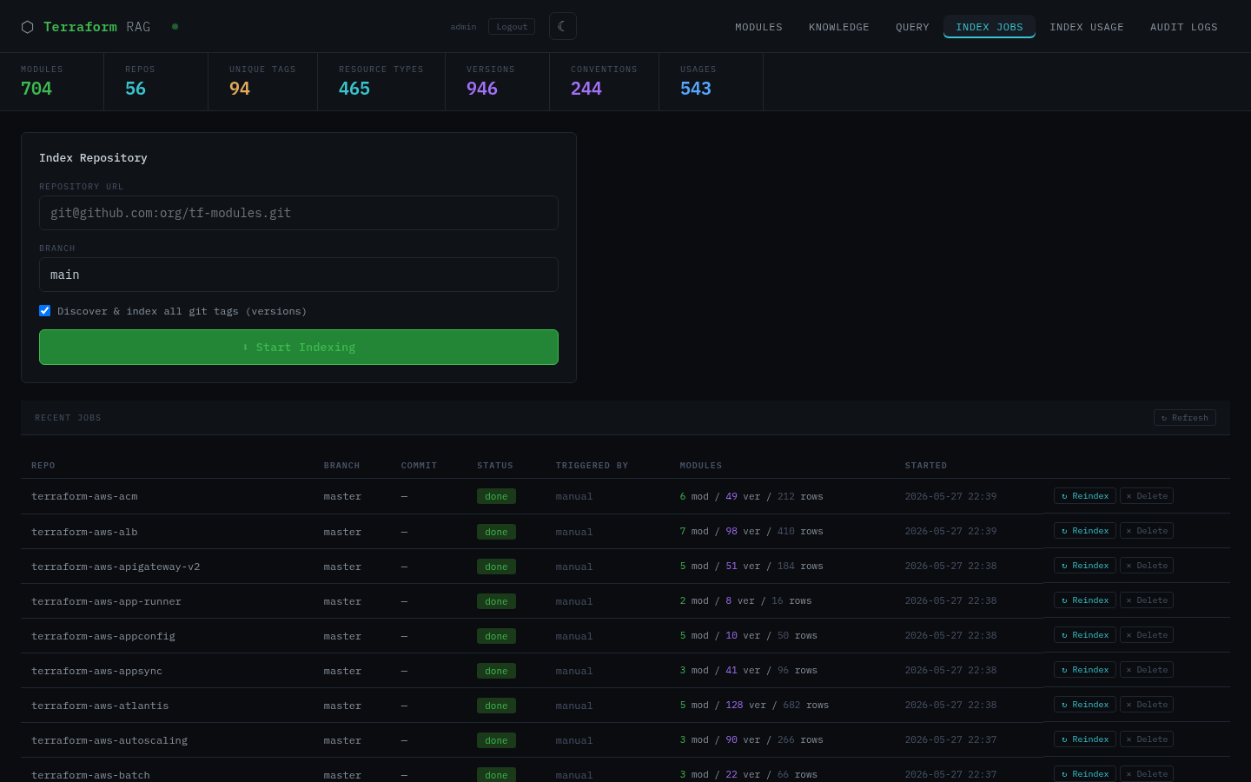Click the terraform-aws-autoscaling repo name

pos(109,740)
